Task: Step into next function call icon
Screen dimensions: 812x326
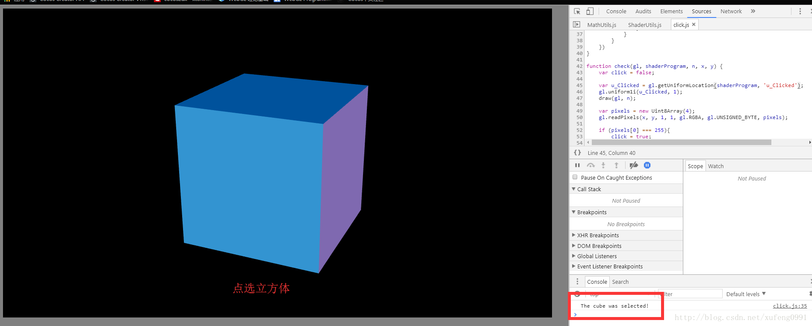Action: click(603, 166)
